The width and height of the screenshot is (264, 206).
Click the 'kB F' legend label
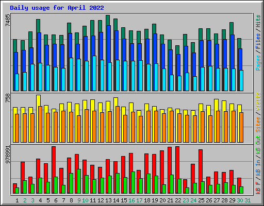(258, 187)
